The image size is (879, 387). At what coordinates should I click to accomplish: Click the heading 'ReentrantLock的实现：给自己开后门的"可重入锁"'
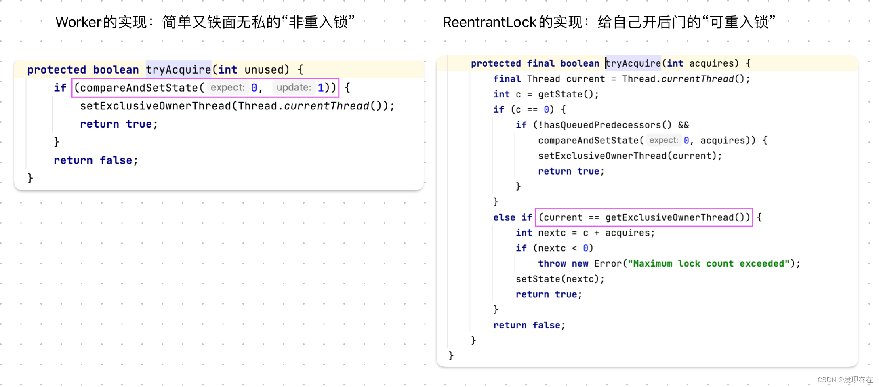coord(609,22)
